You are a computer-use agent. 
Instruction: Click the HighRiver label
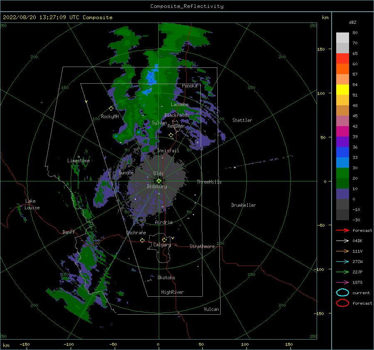tap(172, 293)
